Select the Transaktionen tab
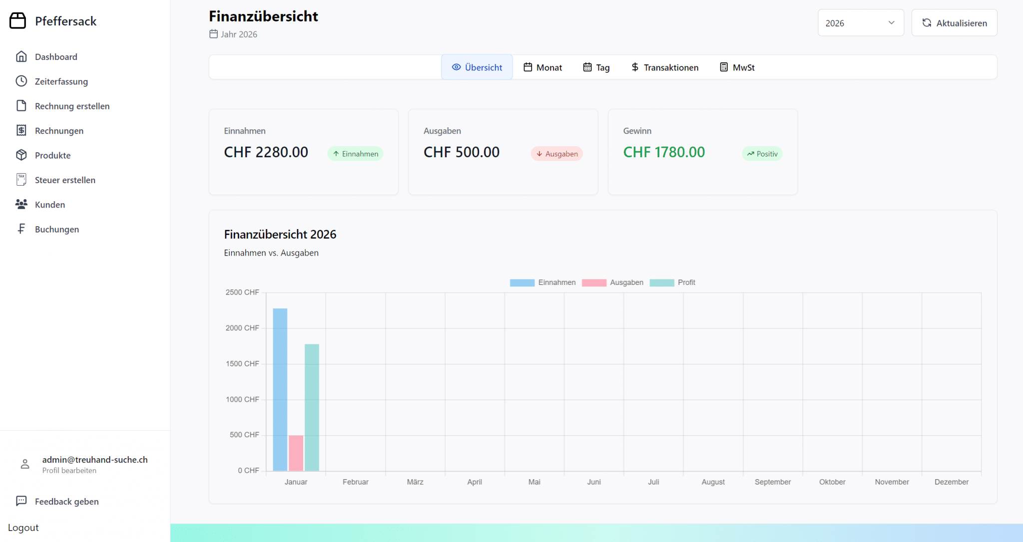The image size is (1023, 542). pyautogui.click(x=664, y=67)
